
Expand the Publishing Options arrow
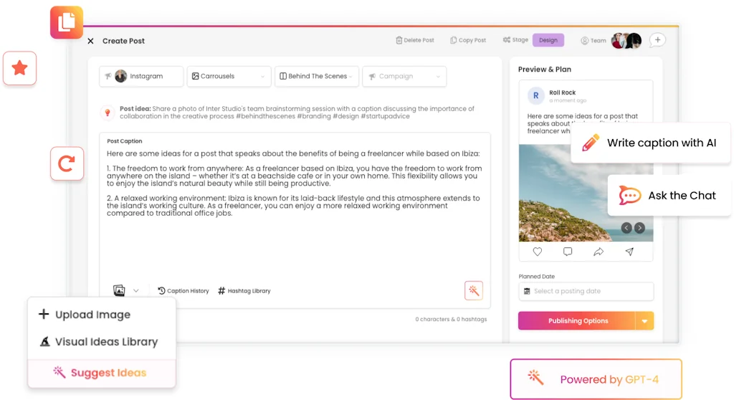point(644,320)
